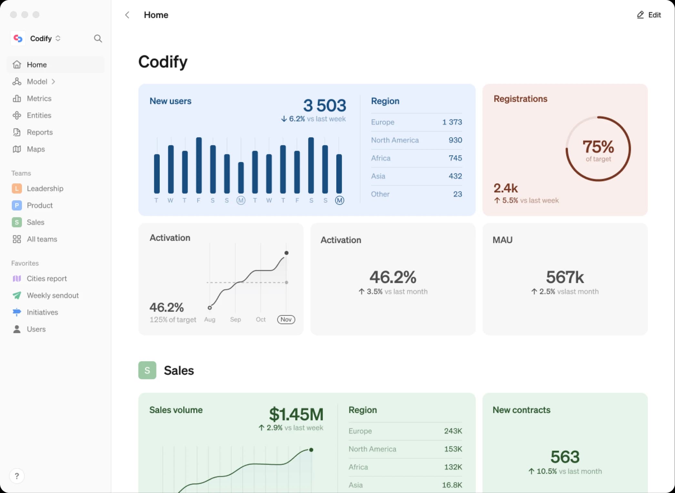Select the last circled M day on the New users chart

point(339,200)
